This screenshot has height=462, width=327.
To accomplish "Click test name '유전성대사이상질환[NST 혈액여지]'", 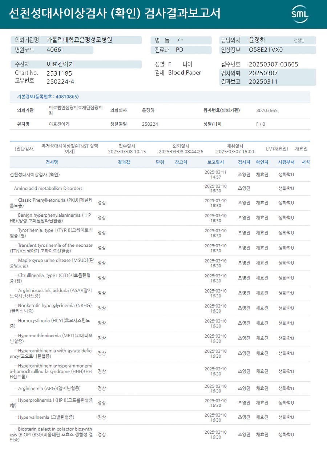I will [x=70, y=149].
